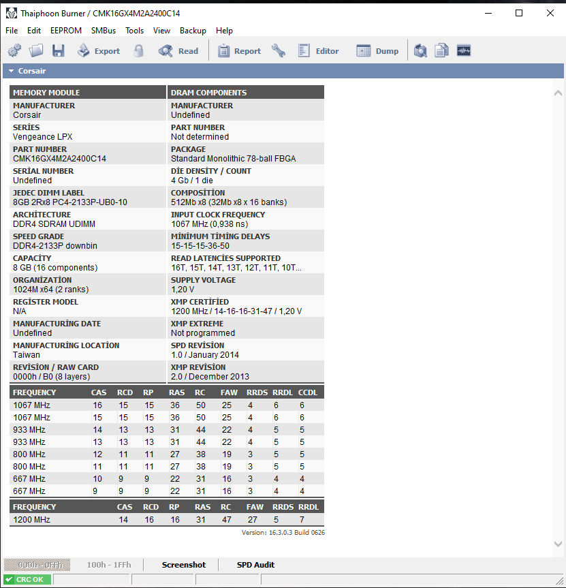Click the 8GB 2Rx8 PC4-2133P-UB0-10 label
Viewport: 566px width, 588px height.
point(70,202)
